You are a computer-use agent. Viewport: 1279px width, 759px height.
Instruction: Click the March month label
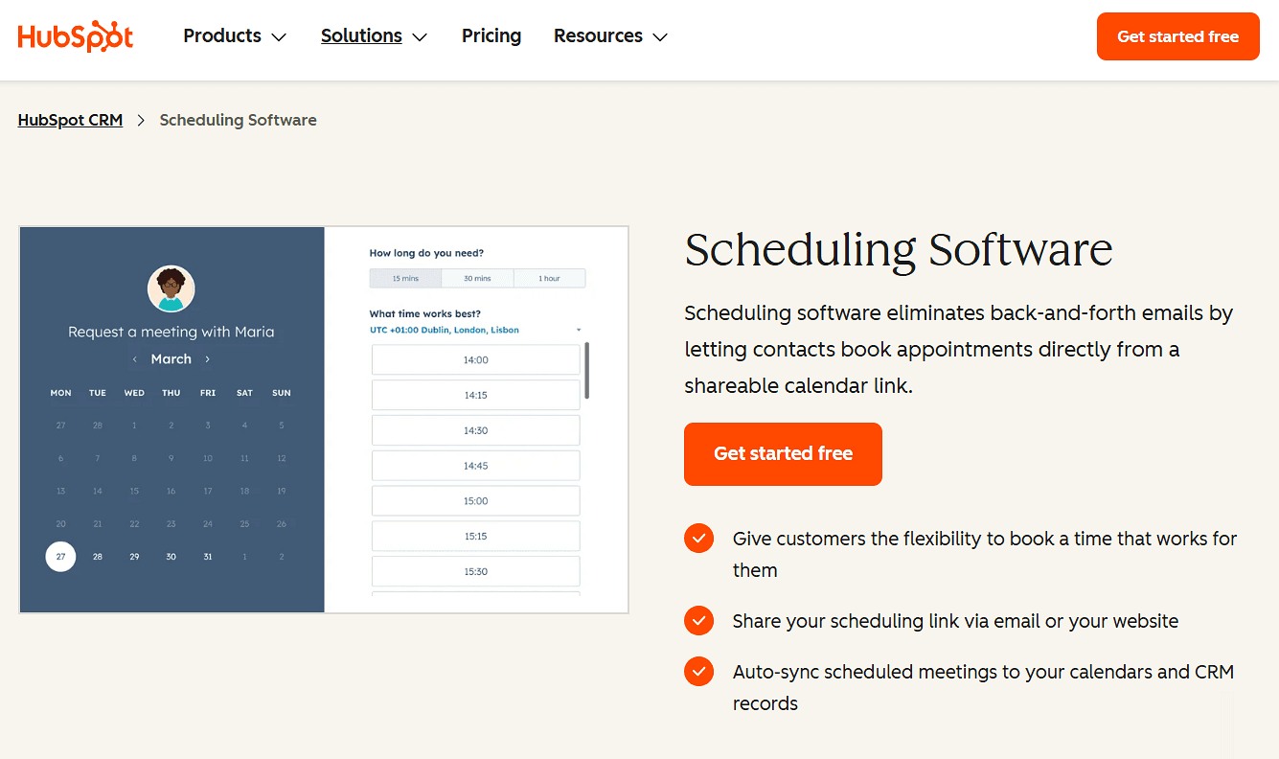pyautogui.click(x=171, y=359)
